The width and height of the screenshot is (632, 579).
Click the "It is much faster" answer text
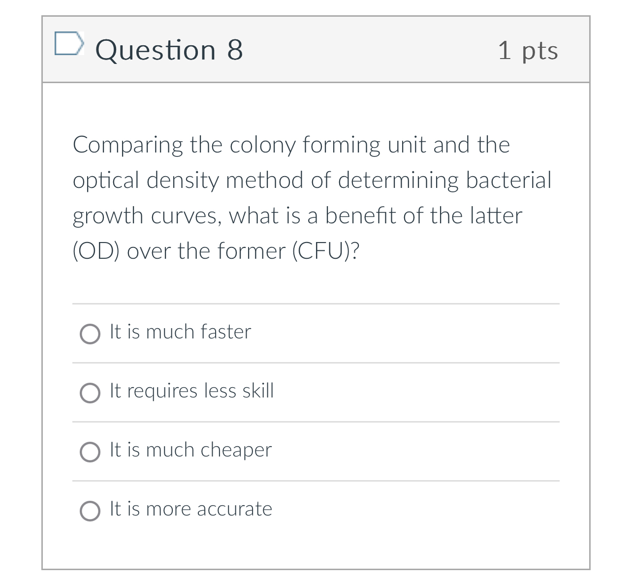180,333
